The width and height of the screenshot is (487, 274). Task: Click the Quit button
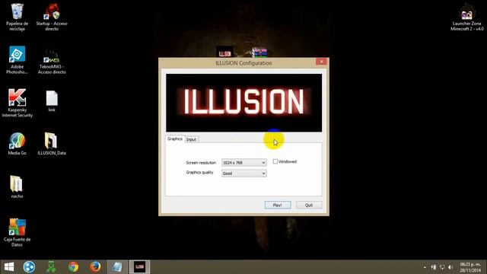[x=309, y=205]
